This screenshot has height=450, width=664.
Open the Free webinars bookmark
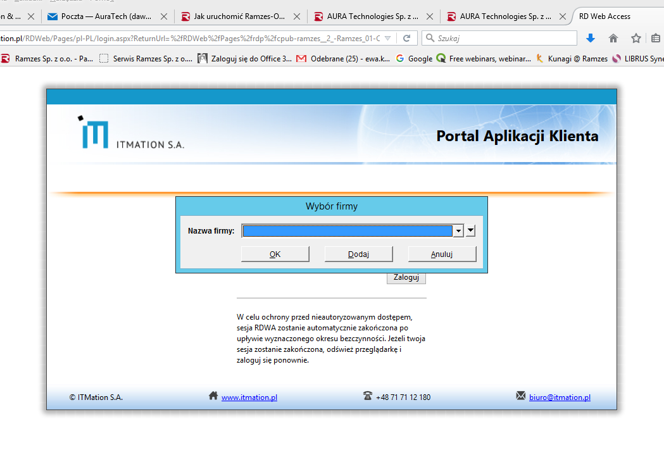pos(484,59)
